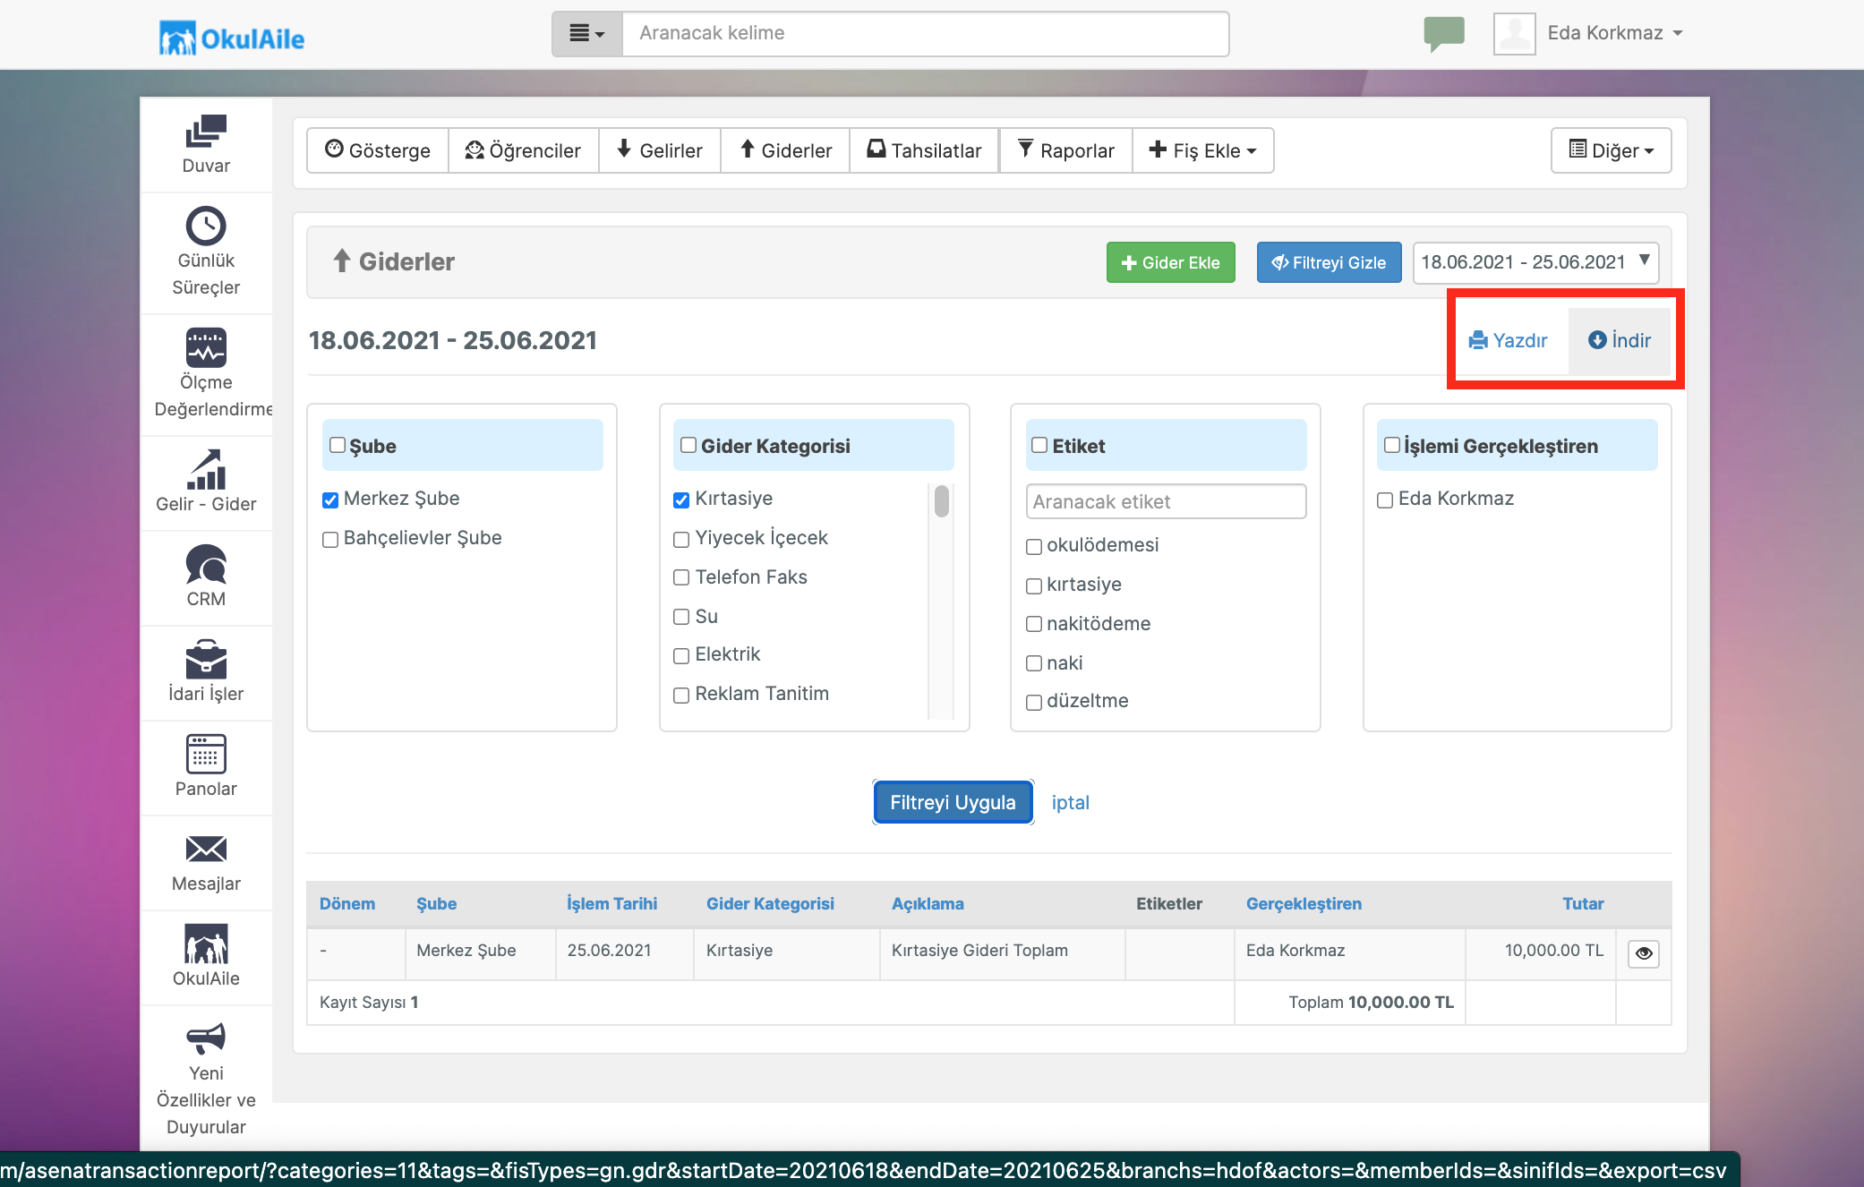This screenshot has height=1187, width=1864.
Task: Check the nakitödeme tag checkbox
Action: (x=1034, y=624)
